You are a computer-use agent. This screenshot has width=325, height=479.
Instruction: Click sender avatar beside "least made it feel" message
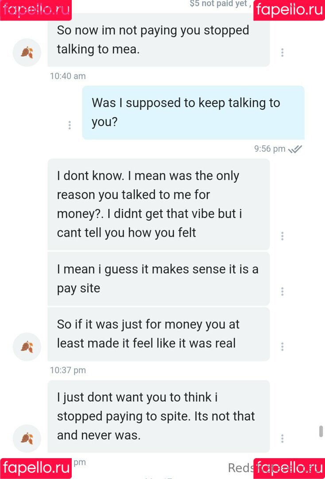(27, 346)
